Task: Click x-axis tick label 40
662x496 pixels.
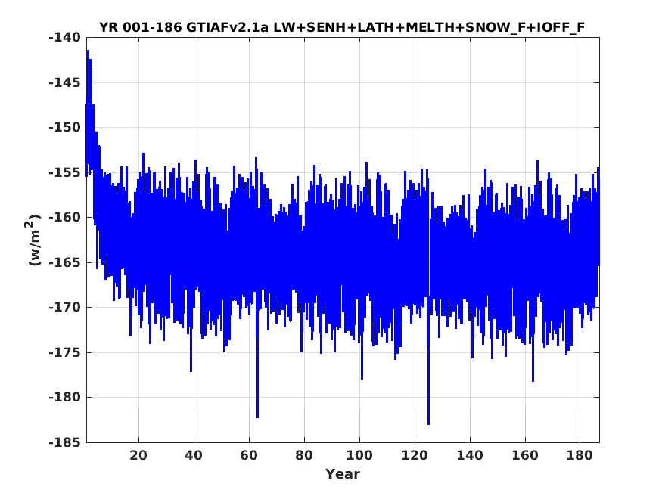Action: pos(194,455)
